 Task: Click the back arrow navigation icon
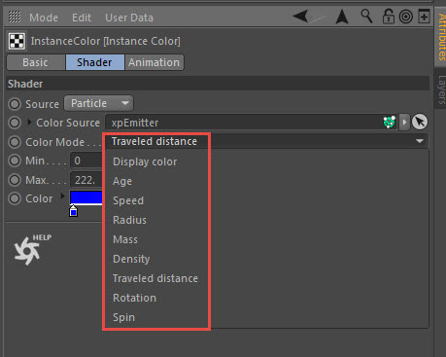pyautogui.click(x=300, y=17)
